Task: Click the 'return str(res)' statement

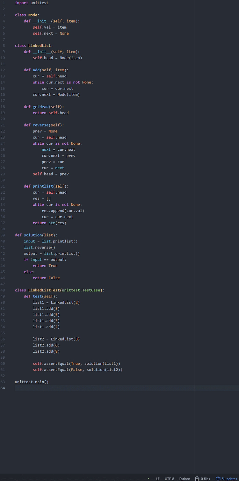Action: point(50,223)
